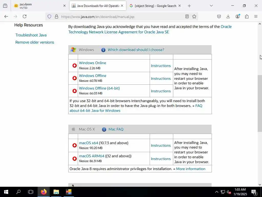Bookmark this page with the star icon
The width and height of the screenshot is (262, 197).
click(194, 16)
